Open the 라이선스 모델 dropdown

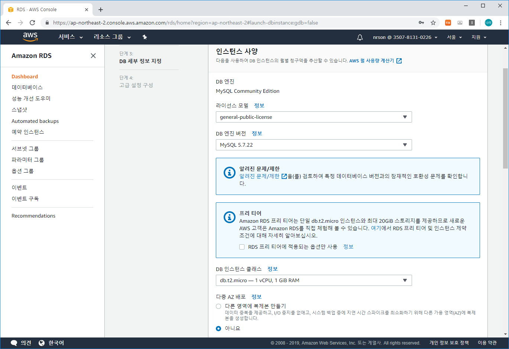[x=314, y=117]
